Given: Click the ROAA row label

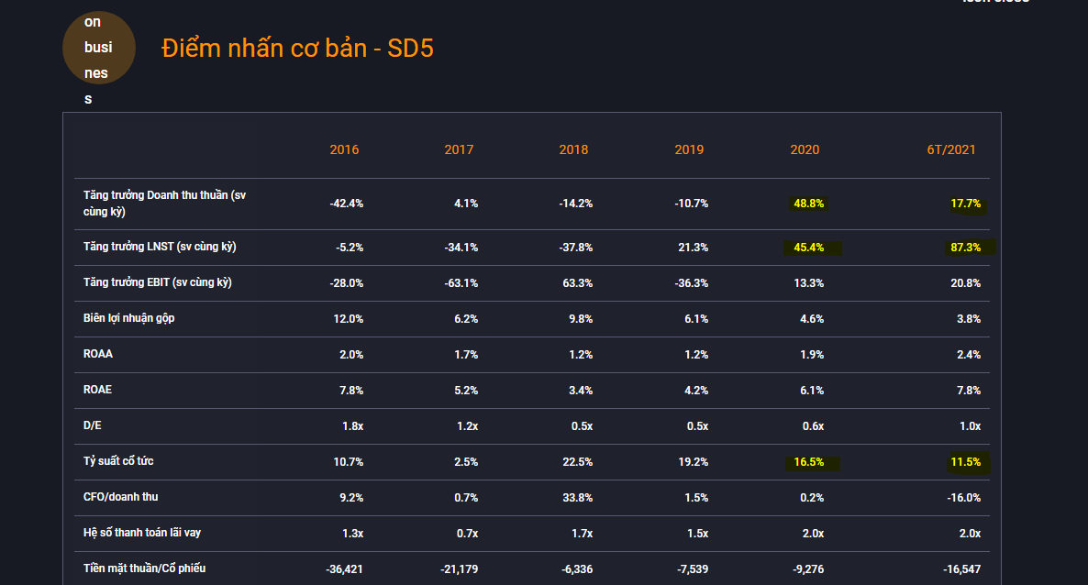Looking at the screenshot, I should click(x=98, y=354).
